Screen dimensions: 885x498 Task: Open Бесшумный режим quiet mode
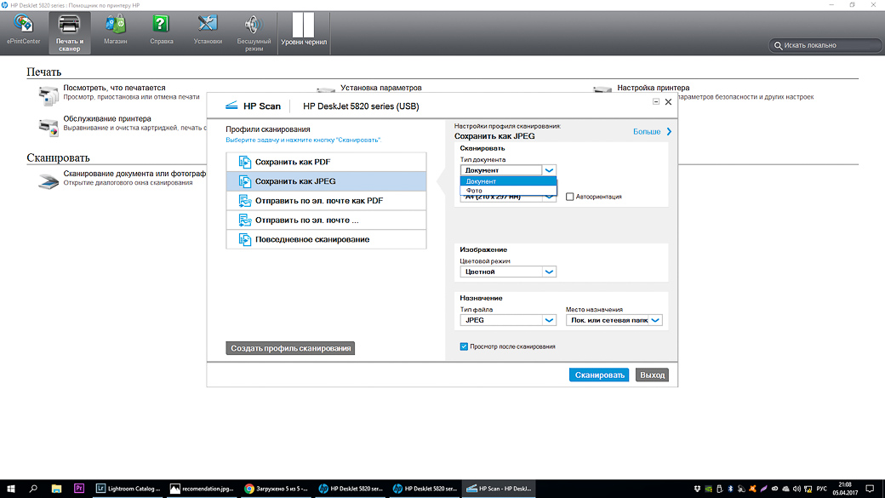click(254, 32)
